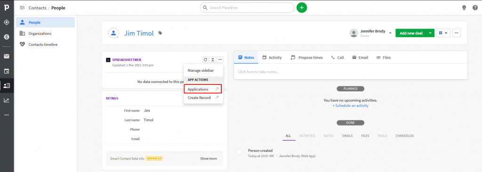482x172 pixels.
Task: Open the layout view switcher dropdown
Action: click(x=443, y=33)
